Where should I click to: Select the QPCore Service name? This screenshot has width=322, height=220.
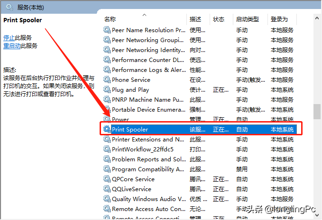click(133, 179)
